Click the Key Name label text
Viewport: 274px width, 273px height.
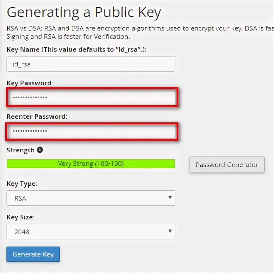[76, 49]
